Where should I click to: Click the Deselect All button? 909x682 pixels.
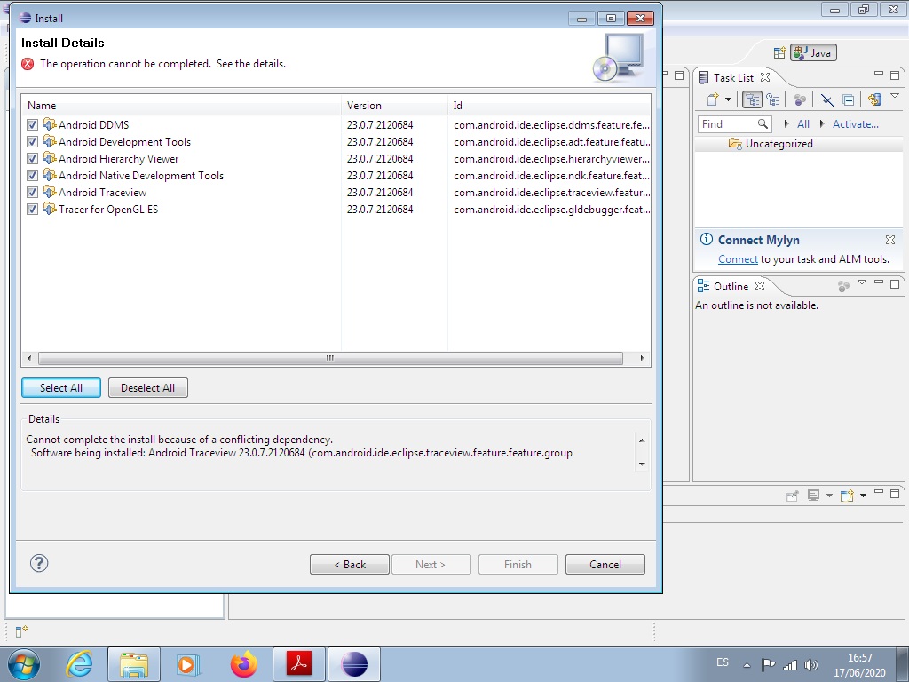coord(148,388)
